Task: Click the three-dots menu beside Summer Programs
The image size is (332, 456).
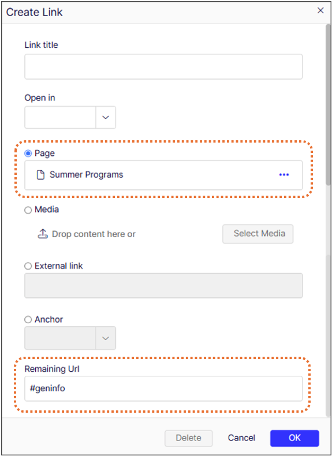Action: pos(283,175)
